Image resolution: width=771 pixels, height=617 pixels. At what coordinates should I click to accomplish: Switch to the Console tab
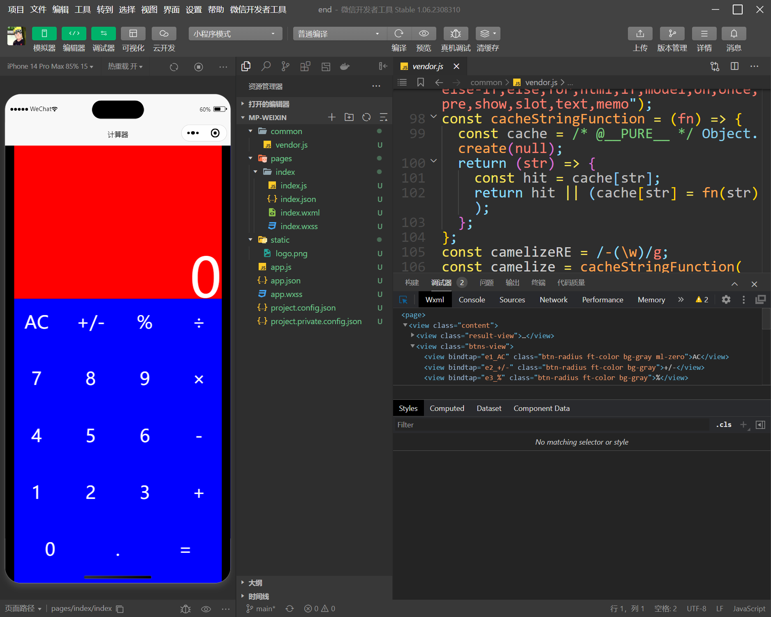pyautogui.click(x=472, y=300)
